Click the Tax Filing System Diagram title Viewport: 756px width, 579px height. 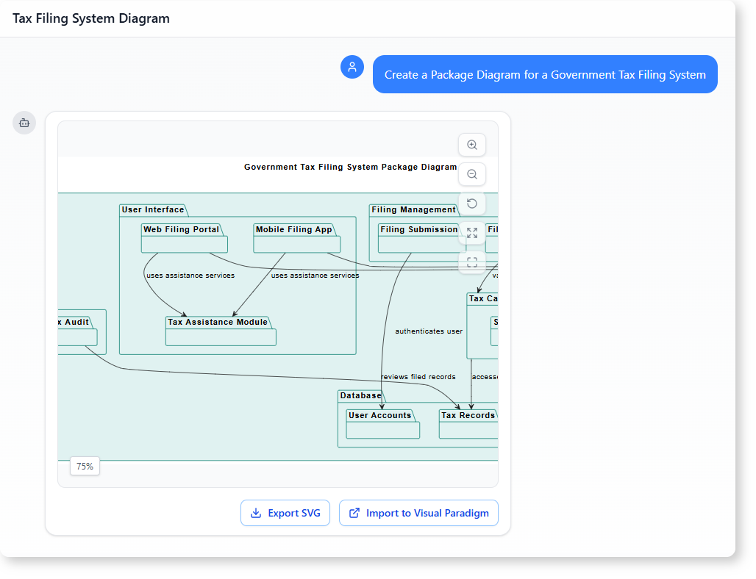91,18
